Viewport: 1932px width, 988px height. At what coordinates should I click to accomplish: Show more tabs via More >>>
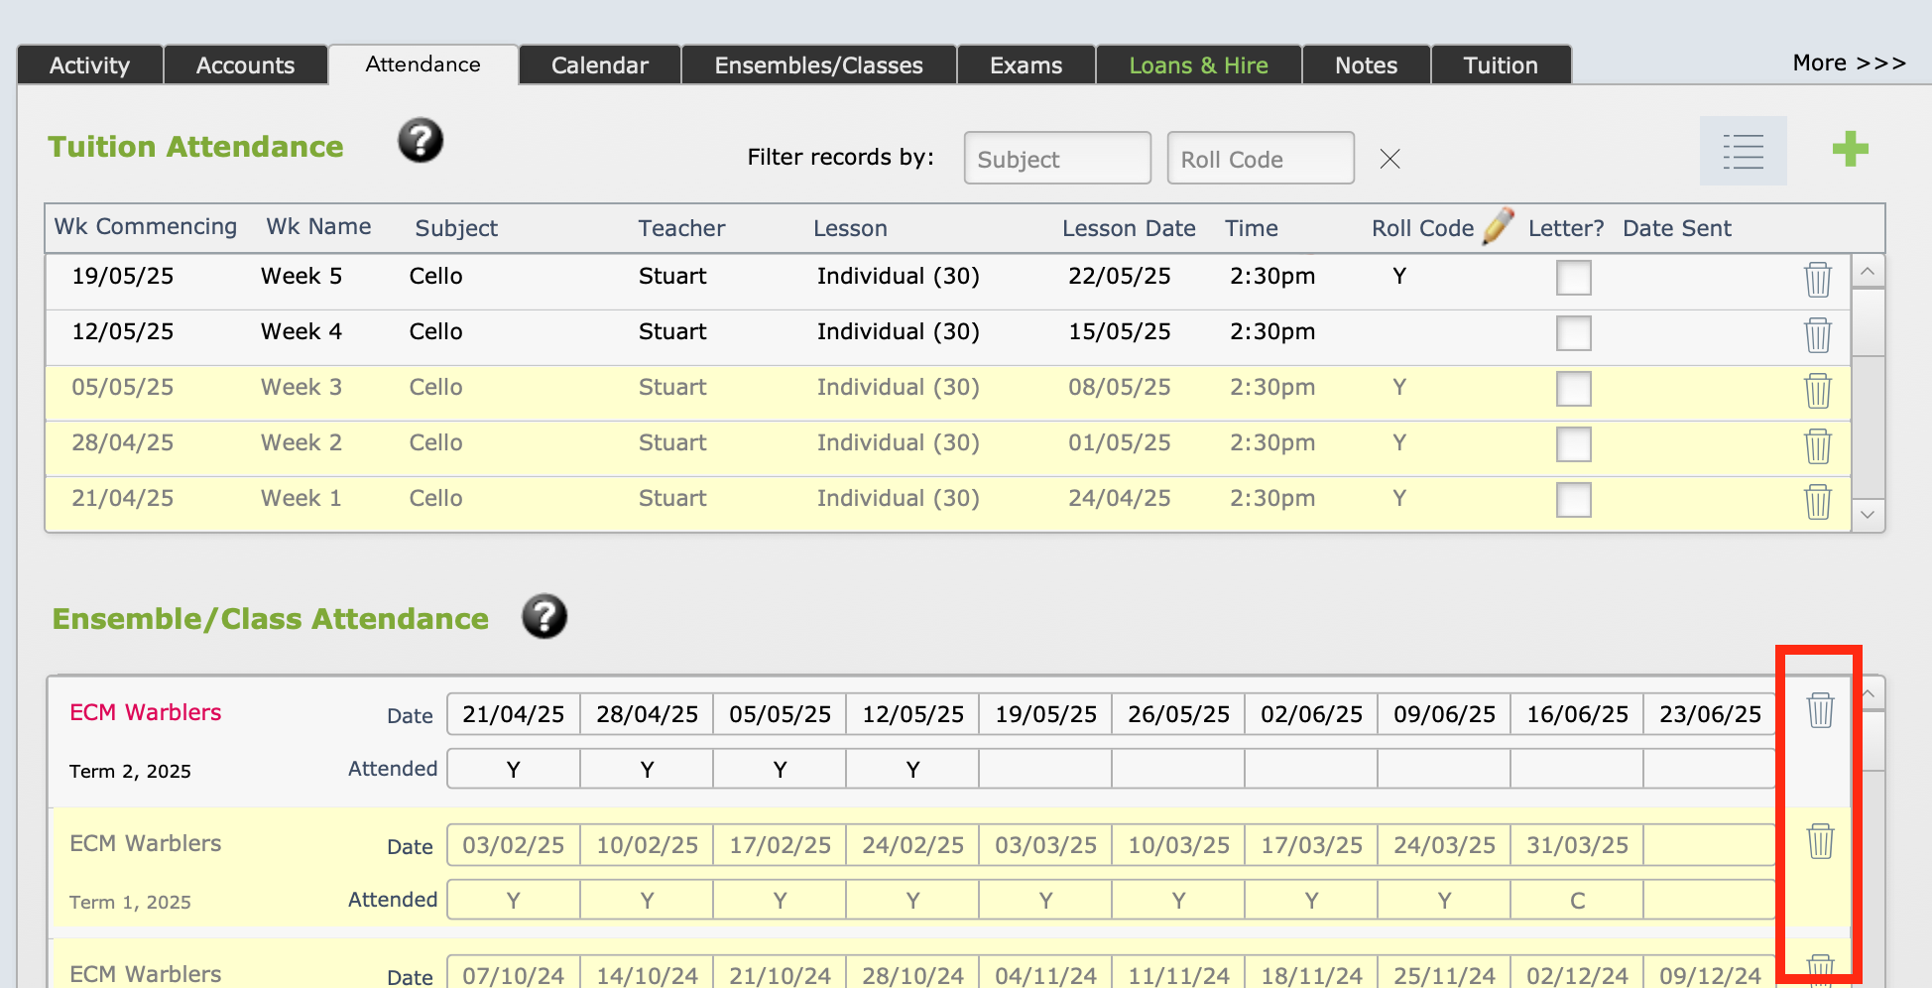(1850, 62)
